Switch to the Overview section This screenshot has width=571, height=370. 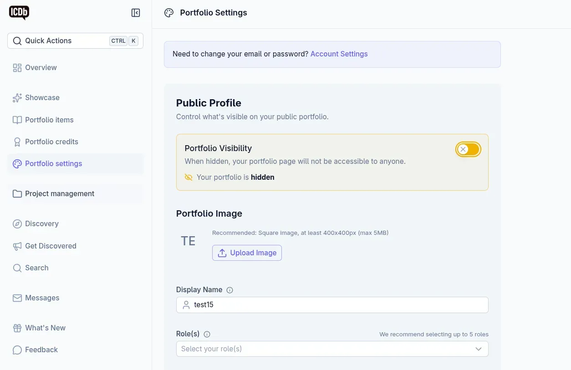(x=41, y=67)
